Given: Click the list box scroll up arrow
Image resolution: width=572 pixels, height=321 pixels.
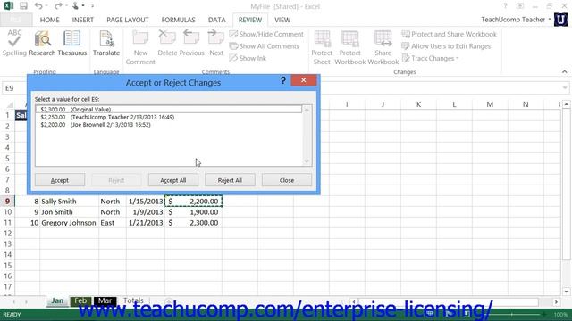Looking at the screenshot, I should [x=307, y=110].
